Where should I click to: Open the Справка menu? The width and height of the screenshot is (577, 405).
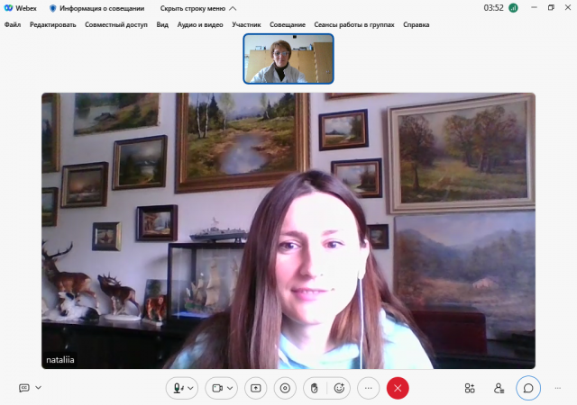coord(417,24)
